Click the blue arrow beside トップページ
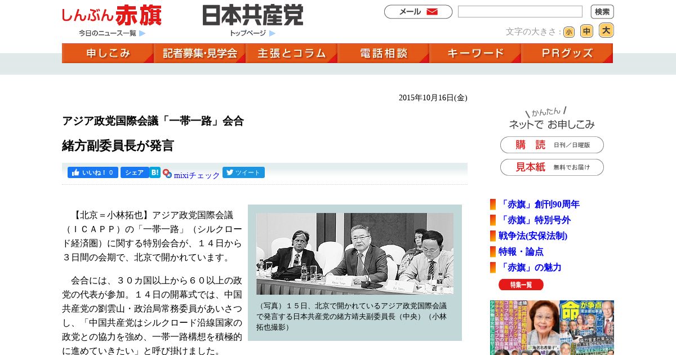Screen dimensions: 676x355 (272, 33)
